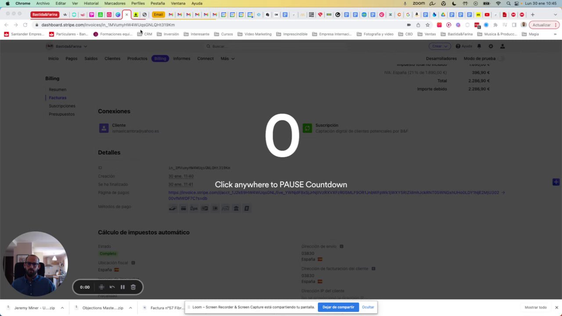The image size is (562, 316).
Task: Click the Loom control bar drag-handle grid icon
Action: point(101,287)
